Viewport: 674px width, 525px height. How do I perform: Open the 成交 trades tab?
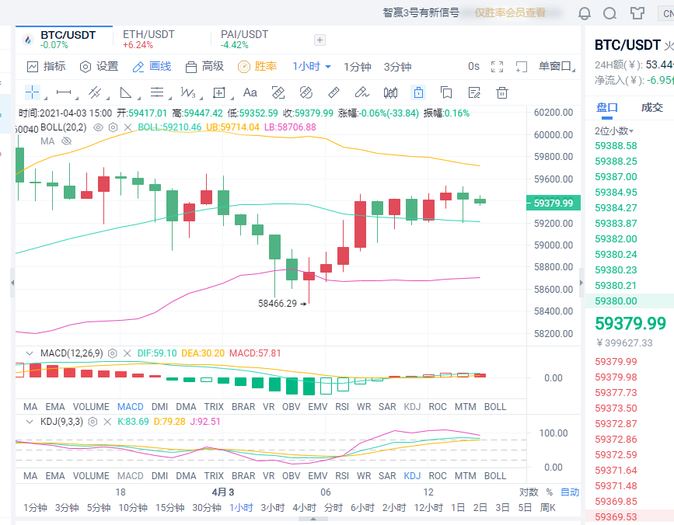pos(651,106)
